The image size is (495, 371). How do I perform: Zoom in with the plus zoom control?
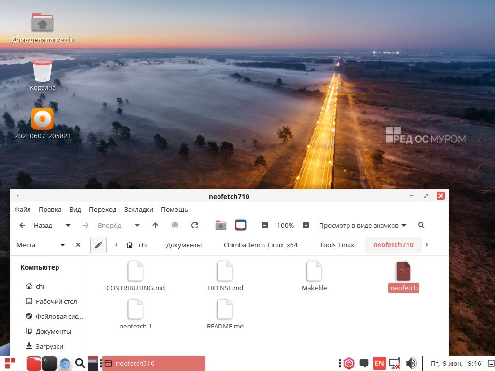(306, 225)
